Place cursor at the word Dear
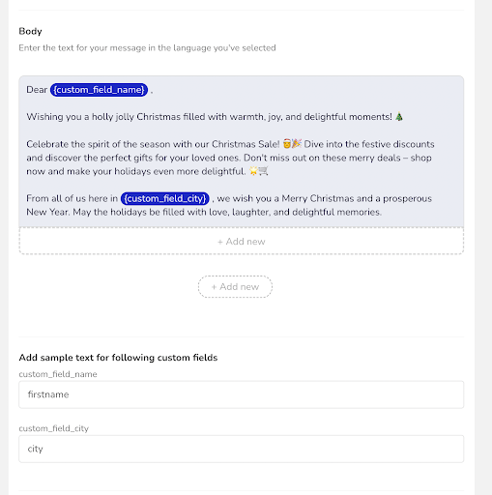The width and height of the screenshot is (492, 495). coord(37,90)
